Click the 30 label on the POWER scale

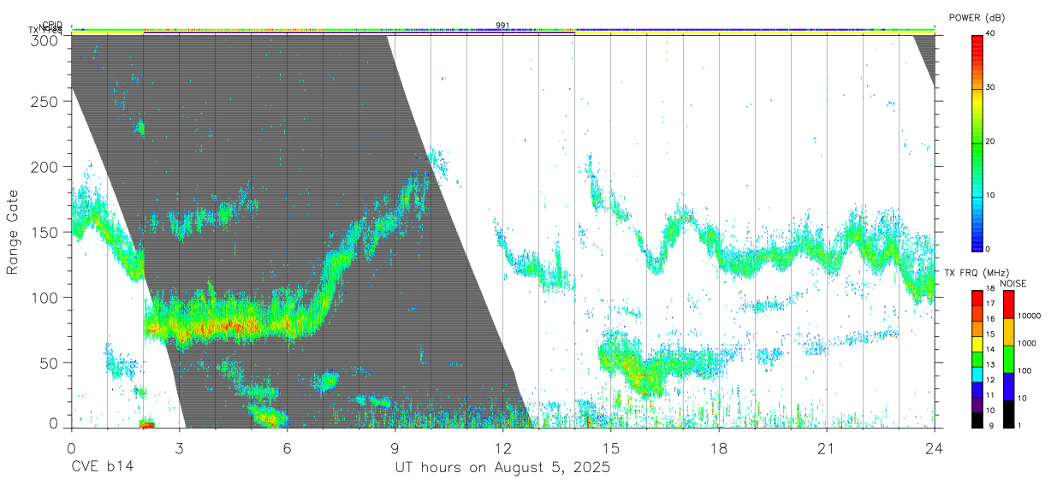(x=991, y=88)
